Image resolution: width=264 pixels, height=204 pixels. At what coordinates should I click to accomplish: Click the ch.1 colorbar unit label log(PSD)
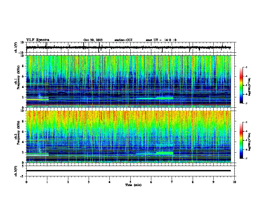(249, 87)
